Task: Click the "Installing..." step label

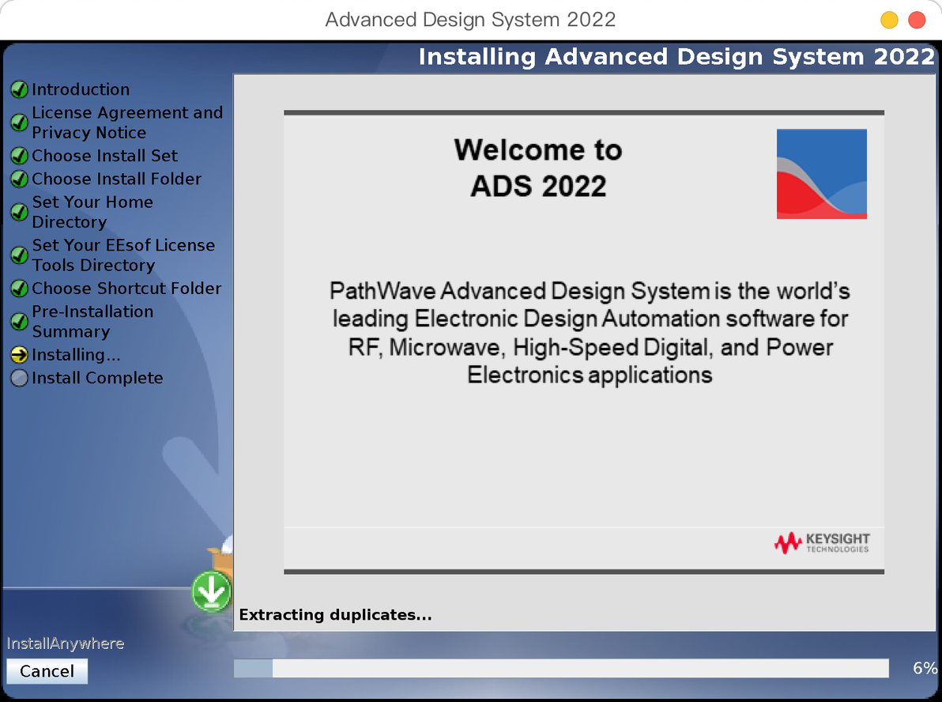Action: pyautogui.click(x=77, y=355)
